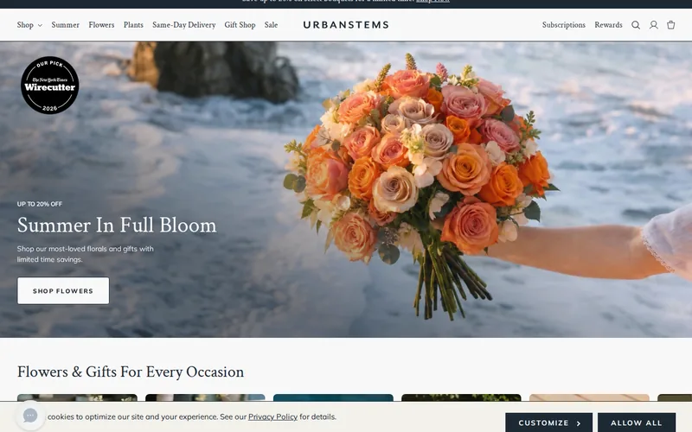Expand the Shop dropdown menu
The image size is (692, 432).
point(29,25)
